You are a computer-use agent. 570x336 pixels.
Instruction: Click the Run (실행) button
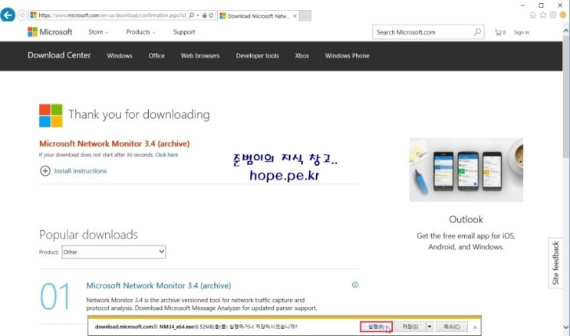376,327
